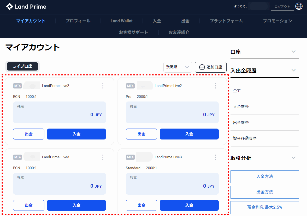Viewport: 307px width, 216px height.
Task: Collapse the 口座 sidebar section
Action: click(293, 52)
